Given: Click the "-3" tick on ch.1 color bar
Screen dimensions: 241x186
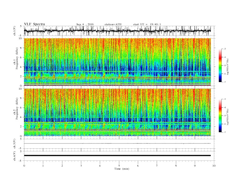Looking at the screenshot, I should pos(225,49).
